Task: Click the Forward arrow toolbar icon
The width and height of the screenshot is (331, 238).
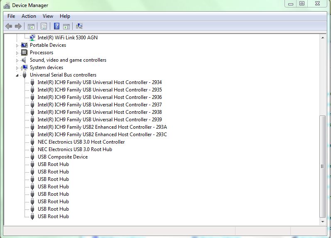Action: click(18, 26)
